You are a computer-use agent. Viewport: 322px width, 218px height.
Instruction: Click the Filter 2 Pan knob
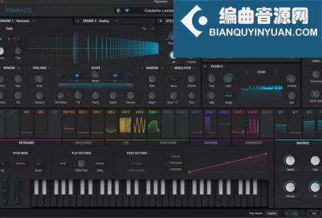tap(292, 95)
